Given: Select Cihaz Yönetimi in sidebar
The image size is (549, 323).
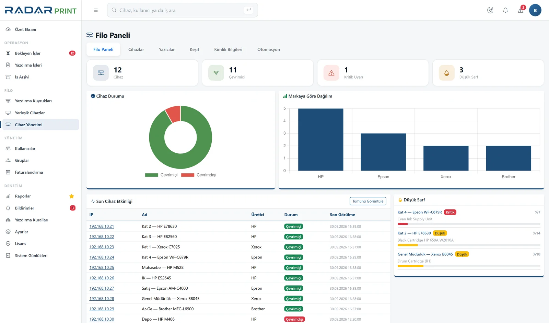Looking at the screenshot, I should coord(40,125).
